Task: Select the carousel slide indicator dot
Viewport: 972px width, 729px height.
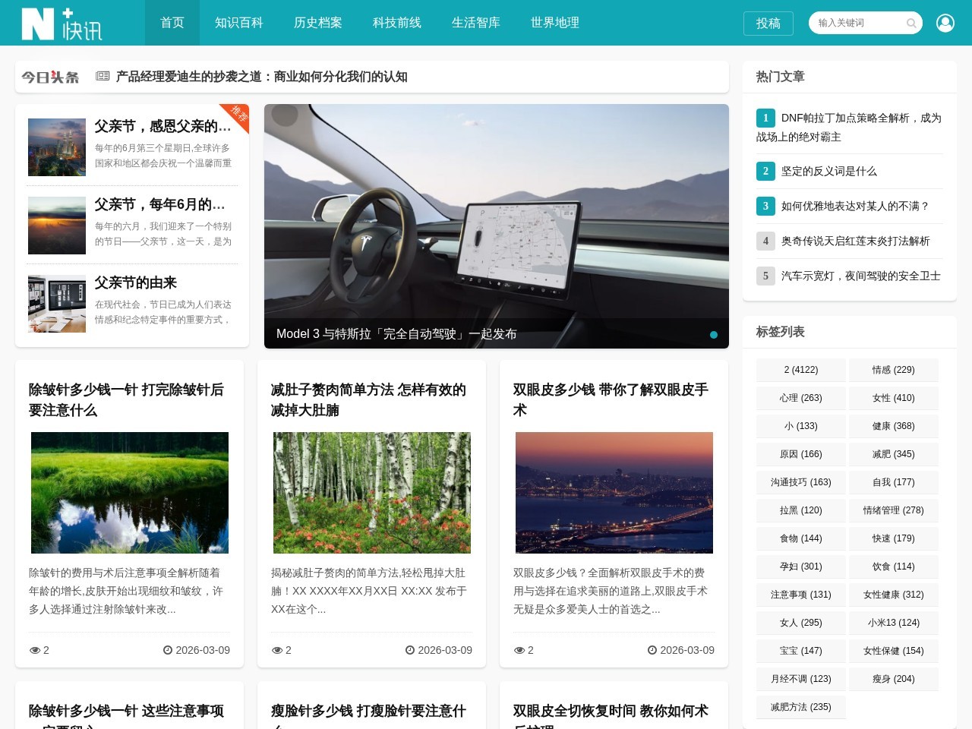Action: click(714, 334)
